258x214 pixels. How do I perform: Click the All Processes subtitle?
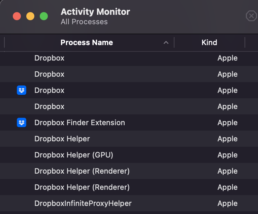click(84, 22)
